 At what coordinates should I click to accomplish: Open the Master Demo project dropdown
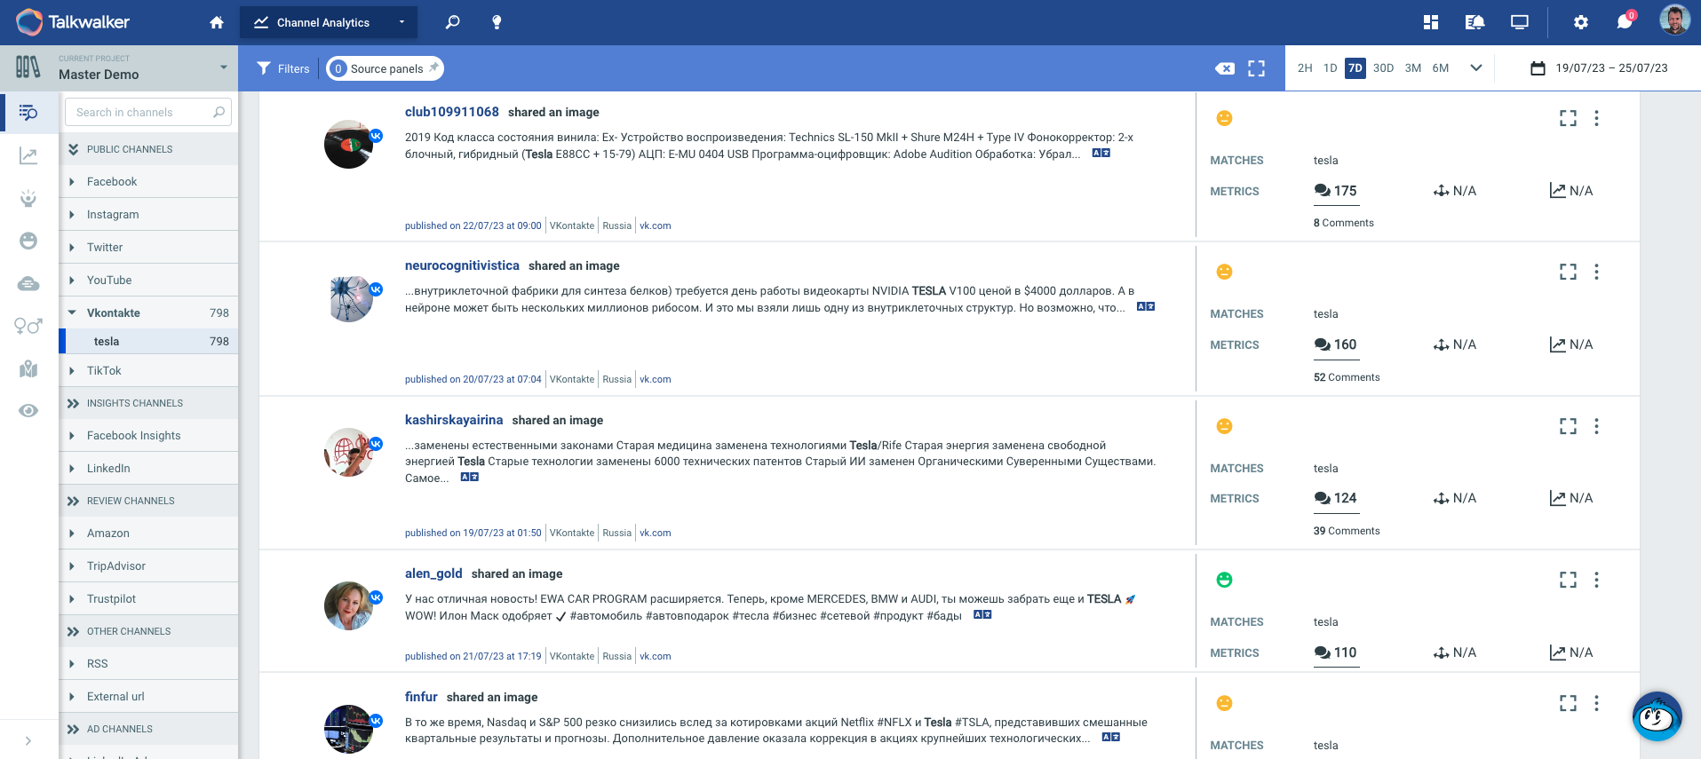point(119,68)
